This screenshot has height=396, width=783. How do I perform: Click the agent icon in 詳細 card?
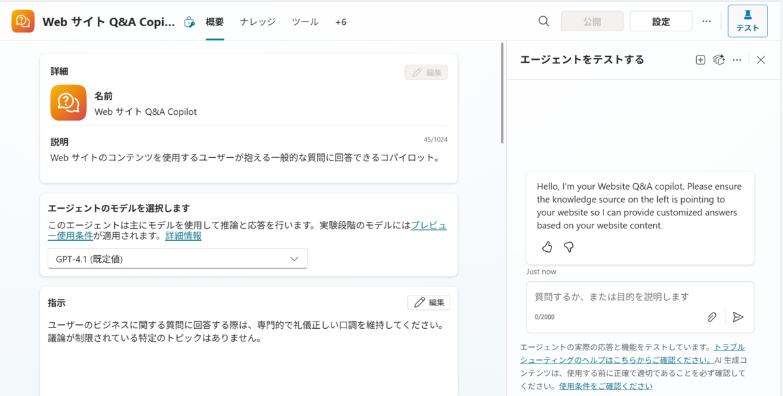[x=69, y=102]
